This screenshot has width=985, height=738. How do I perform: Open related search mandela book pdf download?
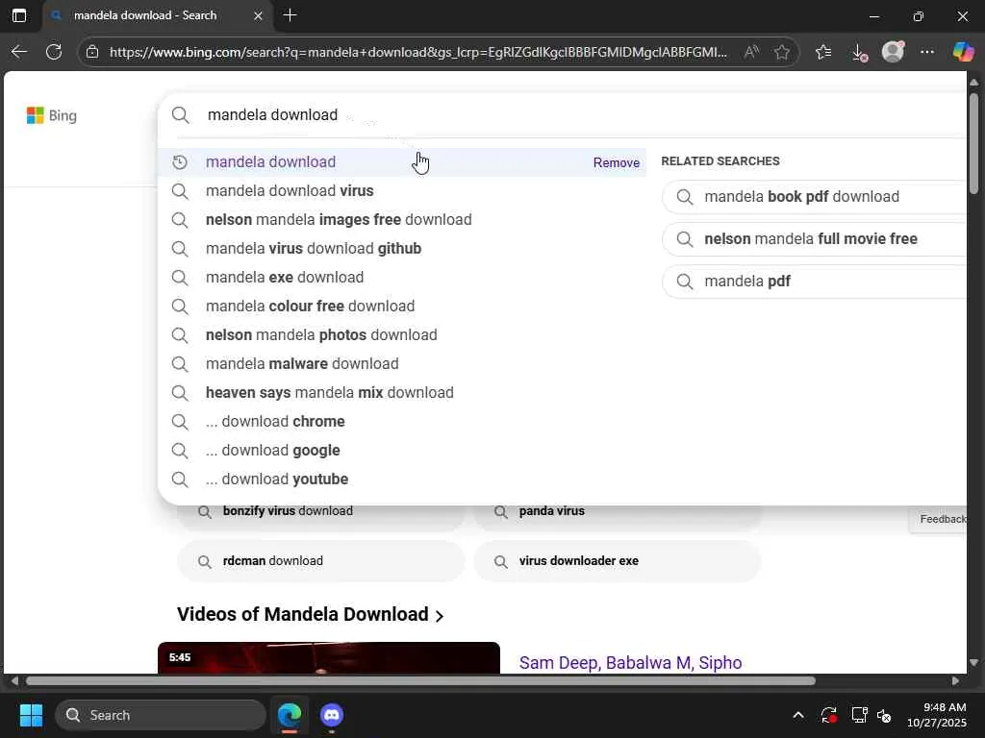click(x=814, y=196)
